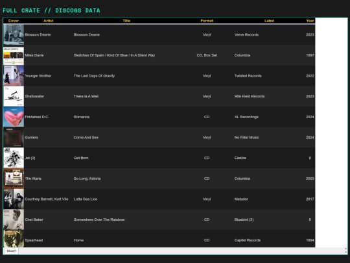Select the Matador label cell

point(241,199)
